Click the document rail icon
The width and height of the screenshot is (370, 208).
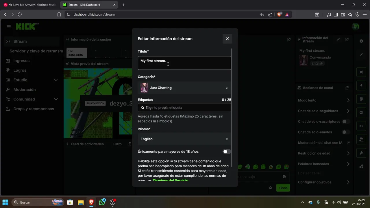(x=361, y=99)
